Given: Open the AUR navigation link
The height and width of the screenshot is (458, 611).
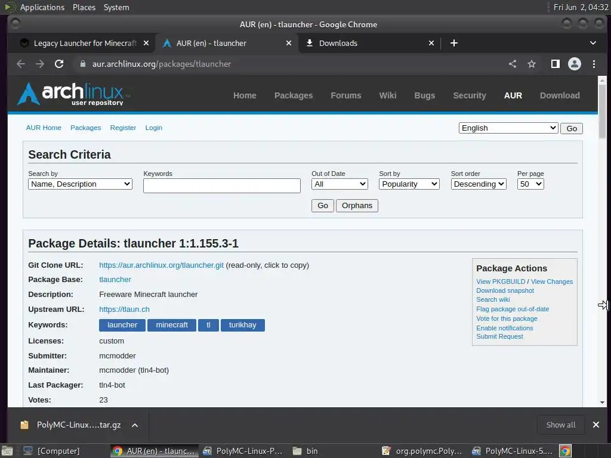Looking at the screenshot, I should pos(513,95).
